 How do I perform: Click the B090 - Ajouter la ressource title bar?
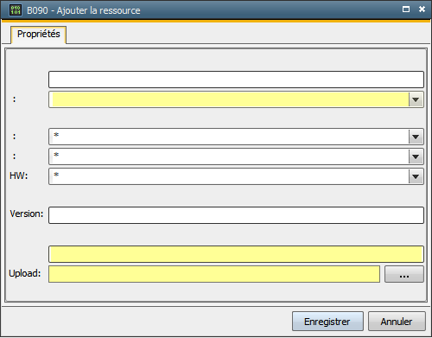pyautogui.click(x=201, y=10)
